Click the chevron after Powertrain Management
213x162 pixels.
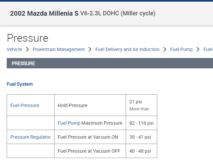pos(90,49)
